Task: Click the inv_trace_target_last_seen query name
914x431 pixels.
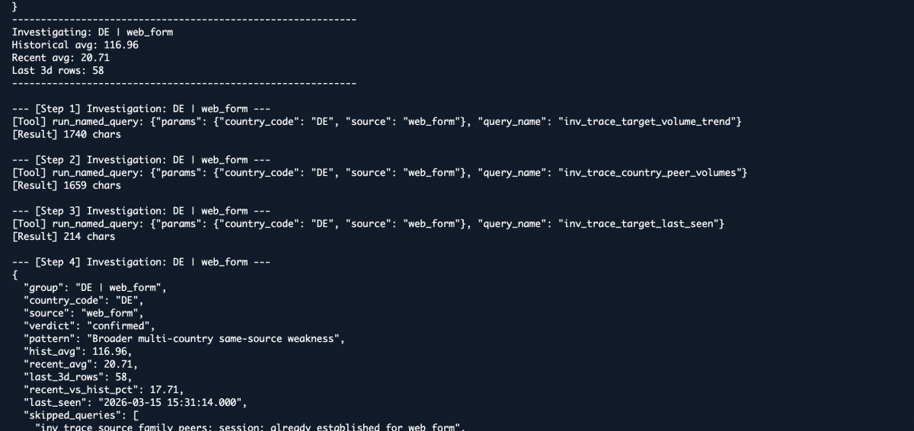Action: (642, 224)
